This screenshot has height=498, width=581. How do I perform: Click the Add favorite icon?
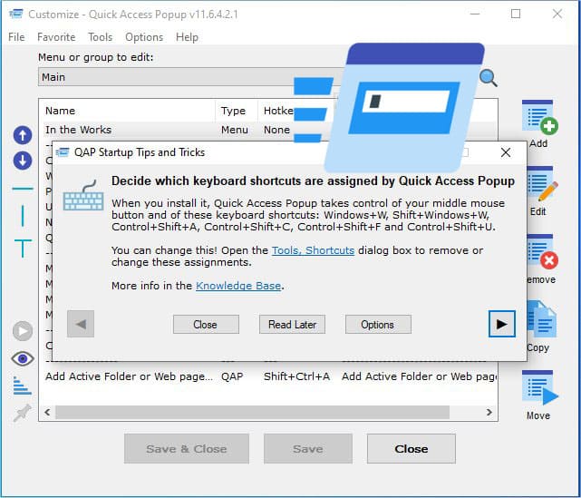[539, 117]
